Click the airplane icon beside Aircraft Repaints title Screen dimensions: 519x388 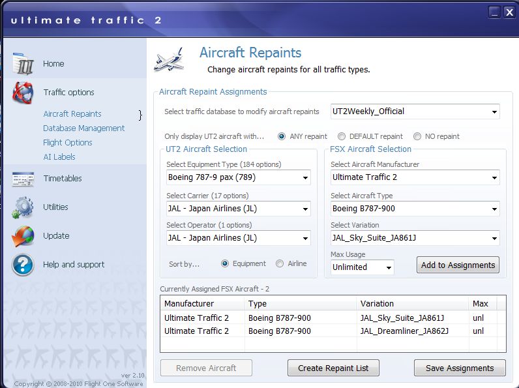(x=170, y=59)
